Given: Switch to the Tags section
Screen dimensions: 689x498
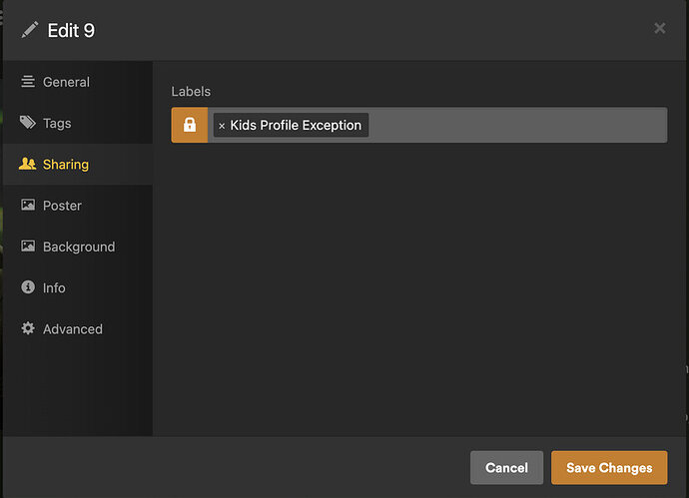Looking at the screenshot, I should coord(57,123).
